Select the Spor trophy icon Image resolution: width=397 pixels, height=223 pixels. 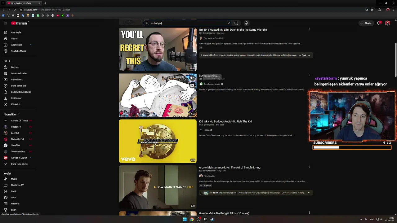tap(6, 210)
